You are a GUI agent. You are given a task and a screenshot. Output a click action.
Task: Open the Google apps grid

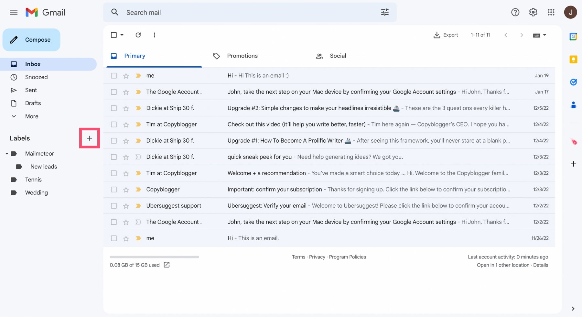[x=551, y=12]
